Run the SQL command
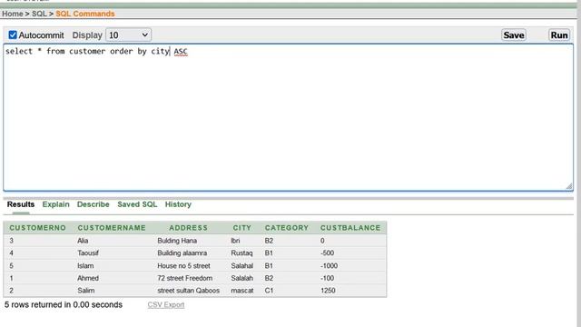This screenshot has width=581, height=327. (x=559, y=35)
